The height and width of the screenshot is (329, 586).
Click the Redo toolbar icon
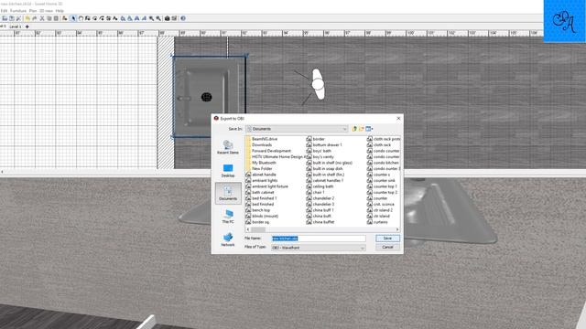35,18
